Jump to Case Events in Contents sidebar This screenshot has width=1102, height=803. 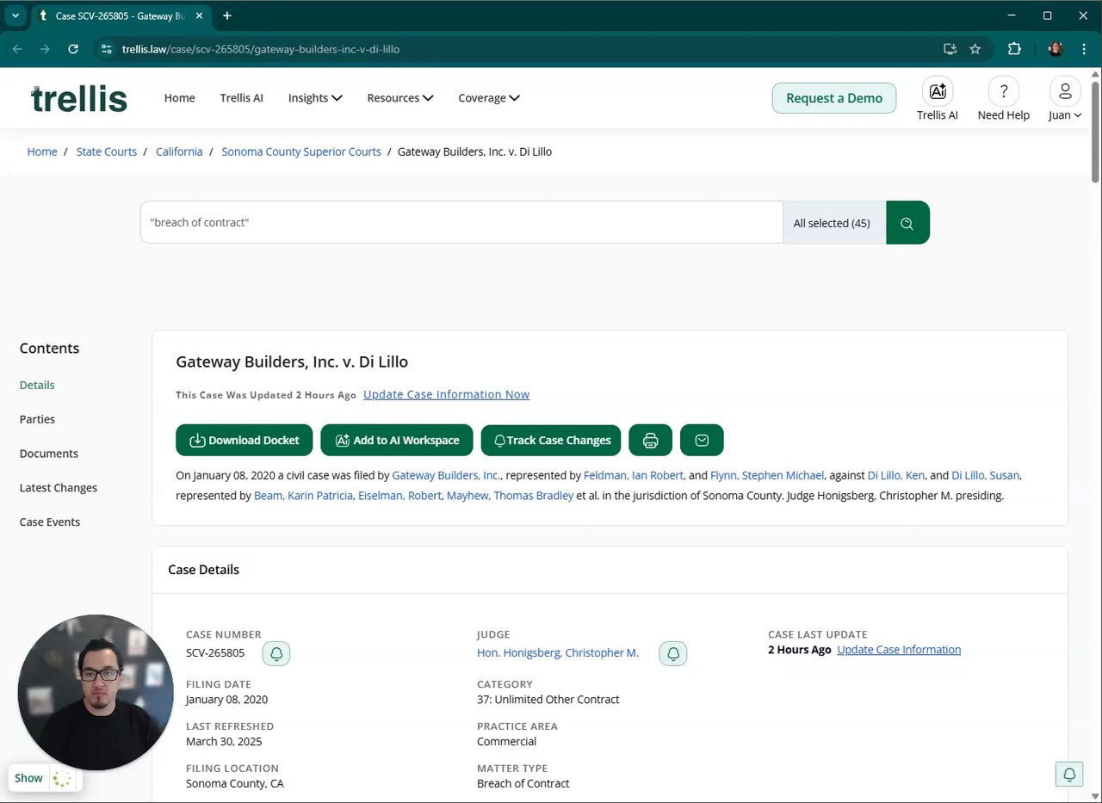coord(50,522)
